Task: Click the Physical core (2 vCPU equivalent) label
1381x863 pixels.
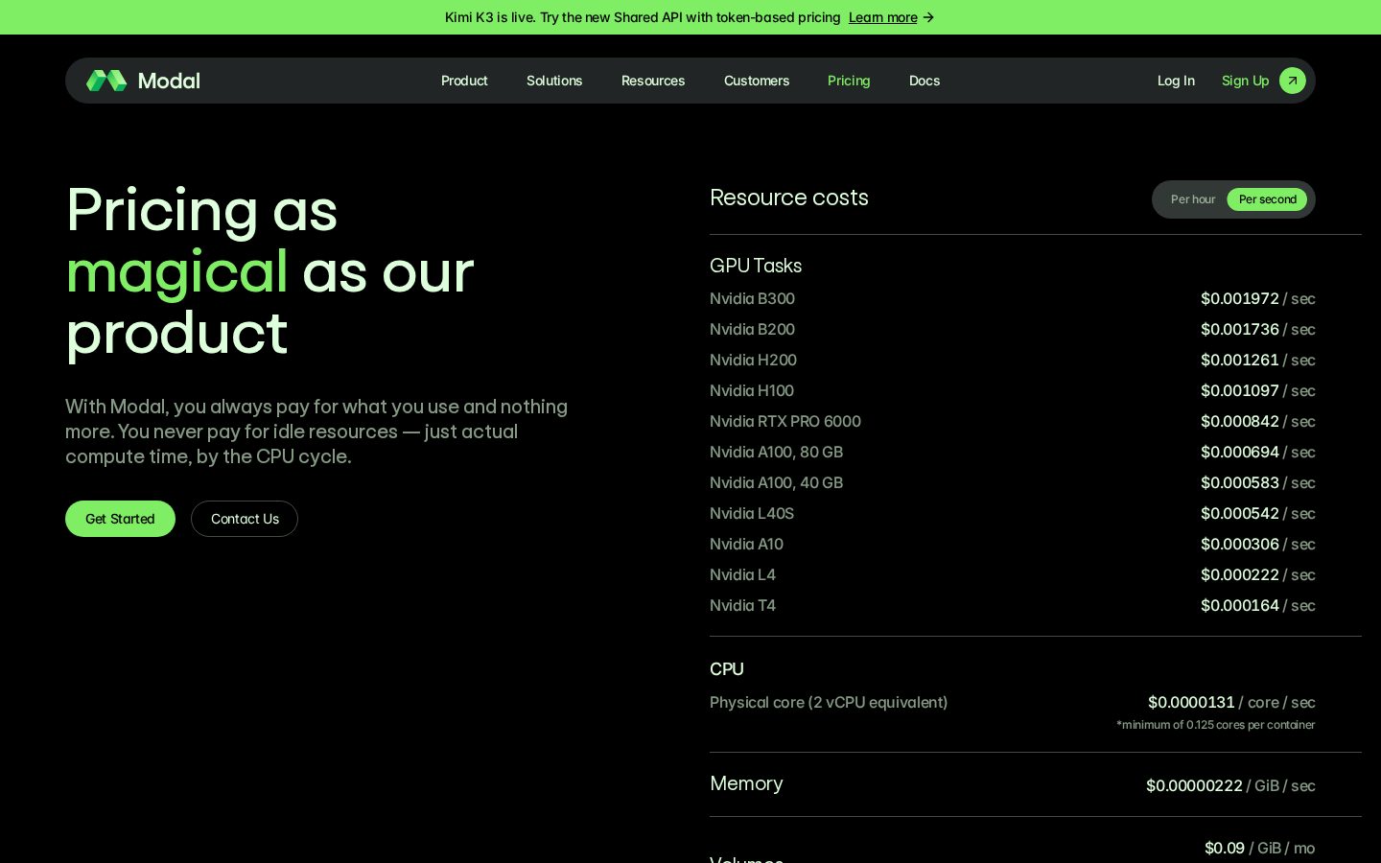Action: [x=829, y=702]
